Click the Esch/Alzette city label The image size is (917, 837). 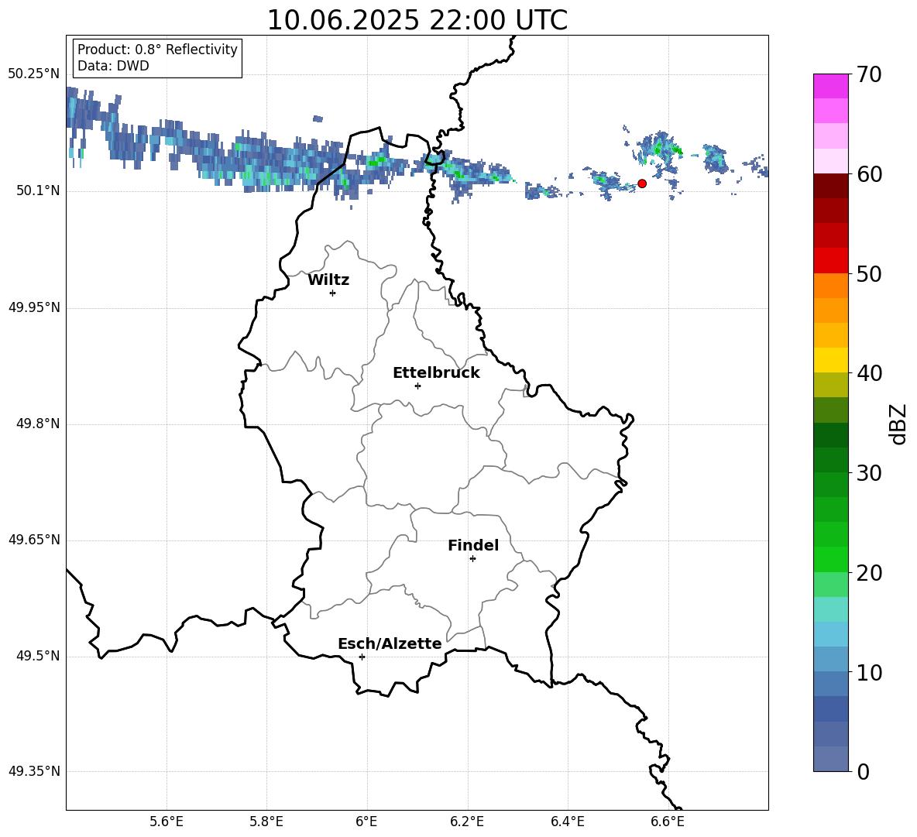[x=390, y=643]
